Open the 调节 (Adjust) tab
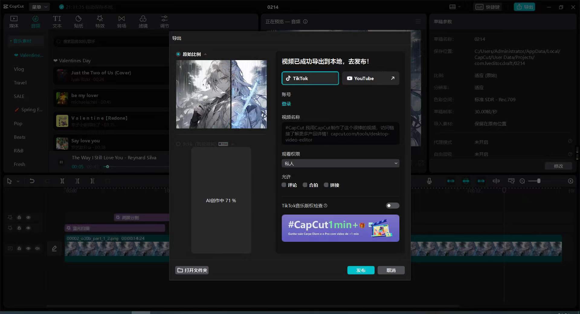This screenshot has height=314, width=580. pos(164,22)
